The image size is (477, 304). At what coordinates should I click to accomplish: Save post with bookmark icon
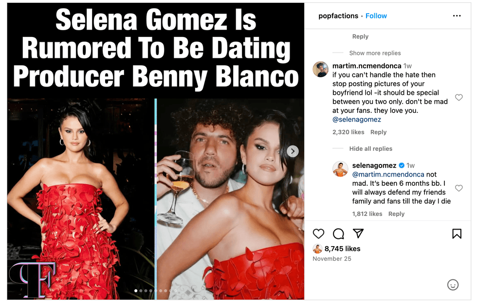(457, 234)
